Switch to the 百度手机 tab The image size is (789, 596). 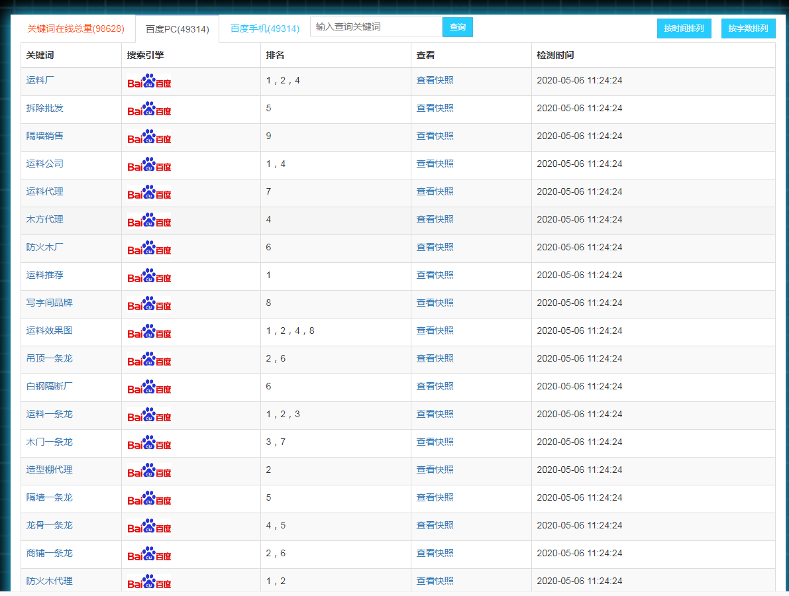[x=265, y=29]
